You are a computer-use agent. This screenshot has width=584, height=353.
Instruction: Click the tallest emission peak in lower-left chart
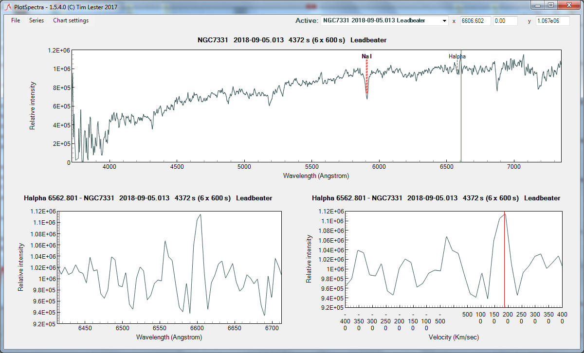[200, 215]
